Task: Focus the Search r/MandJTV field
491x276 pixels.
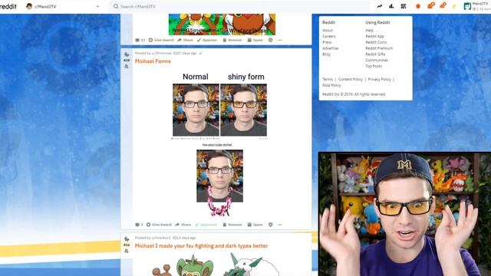Action: [239, 6]
